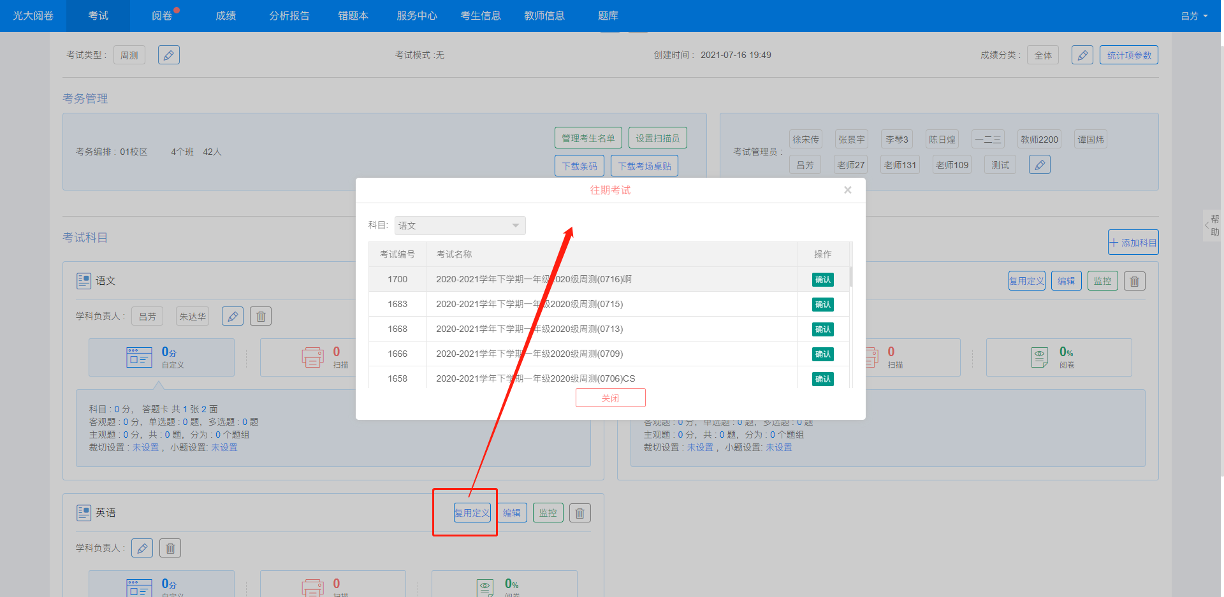Click the pencil icon beside exam type 周测

(x=168, y=55)
